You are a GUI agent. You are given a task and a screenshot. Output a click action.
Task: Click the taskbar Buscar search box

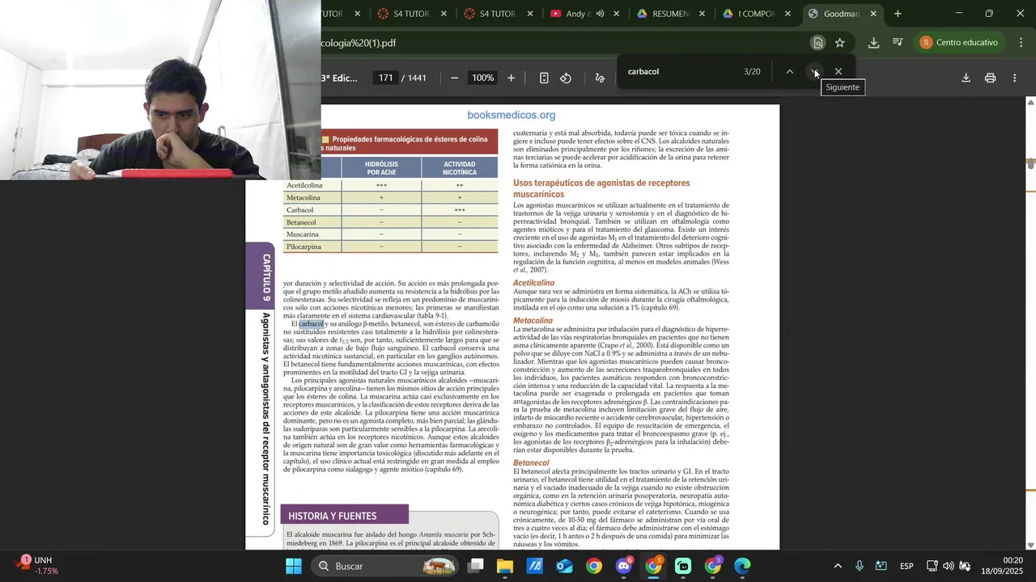(x=384, y=566)
